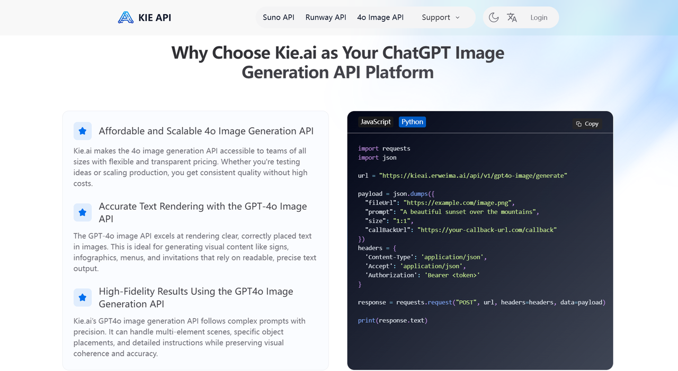This screenshot has width=678, height=371.
Task: Click the import requests code line
Action: coord(384,148)
